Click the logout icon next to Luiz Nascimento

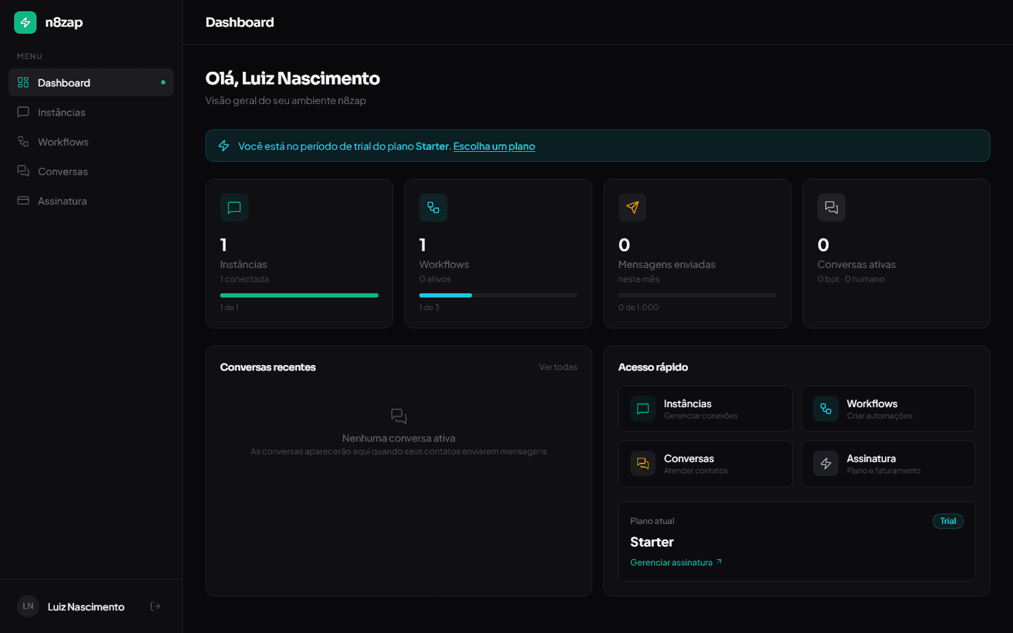[x=154, y=606]
